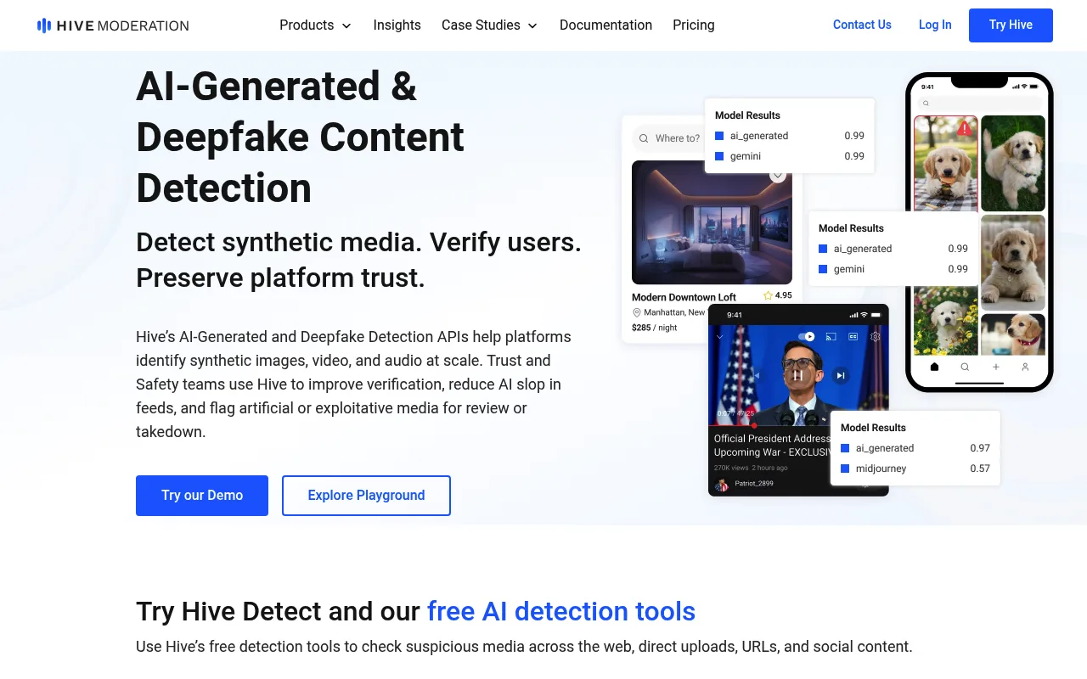The height and width of the screenshot is (679, 1087).
Task: Click the Hive Moderation logo
Action: pyautogui.click(x=113, y=25)
